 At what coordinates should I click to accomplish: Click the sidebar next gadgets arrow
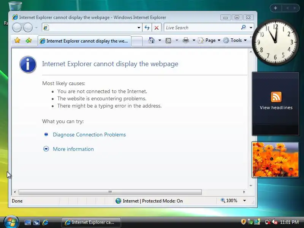tap(295, 8)
